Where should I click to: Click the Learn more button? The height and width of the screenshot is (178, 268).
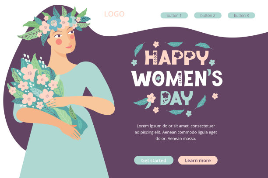coord(198,160)
